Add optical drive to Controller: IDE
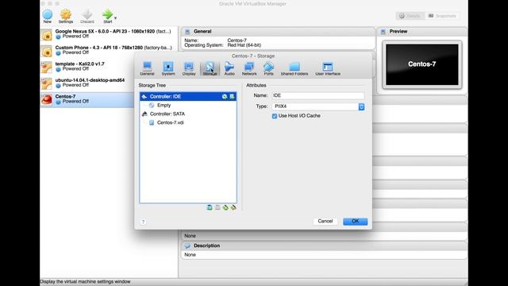Screen dimensions: 508x286 (225, 96)
